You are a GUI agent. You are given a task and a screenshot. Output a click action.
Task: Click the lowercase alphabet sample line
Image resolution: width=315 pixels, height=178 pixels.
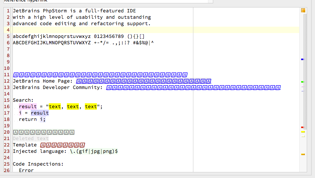point(78,36)
